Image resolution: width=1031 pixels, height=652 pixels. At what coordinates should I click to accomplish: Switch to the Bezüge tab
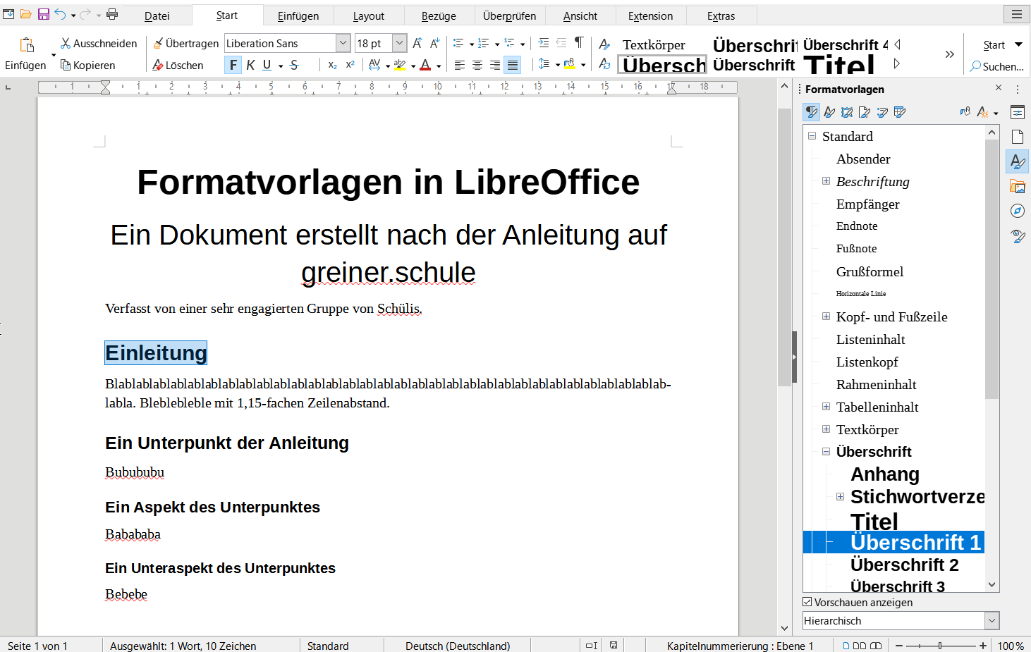coord(439,16)
